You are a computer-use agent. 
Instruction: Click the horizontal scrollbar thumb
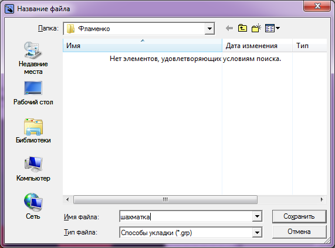(165, 200)
